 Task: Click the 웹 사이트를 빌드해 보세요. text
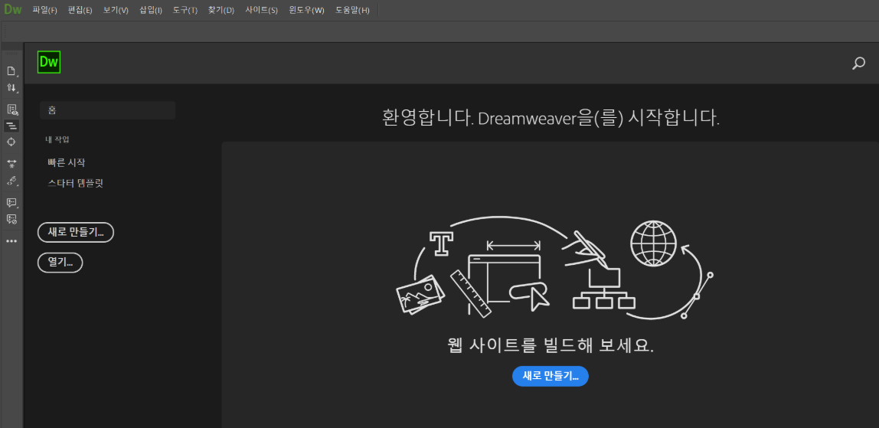(x=551, y=345)
